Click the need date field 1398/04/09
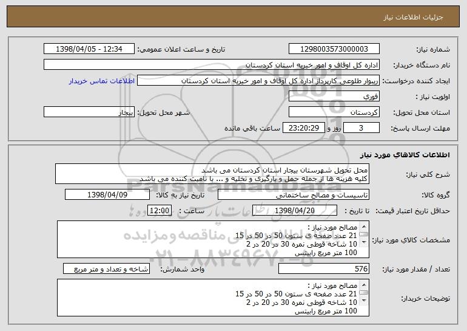The height and width of the screenshot is (331, 467). tap(107, 195)
